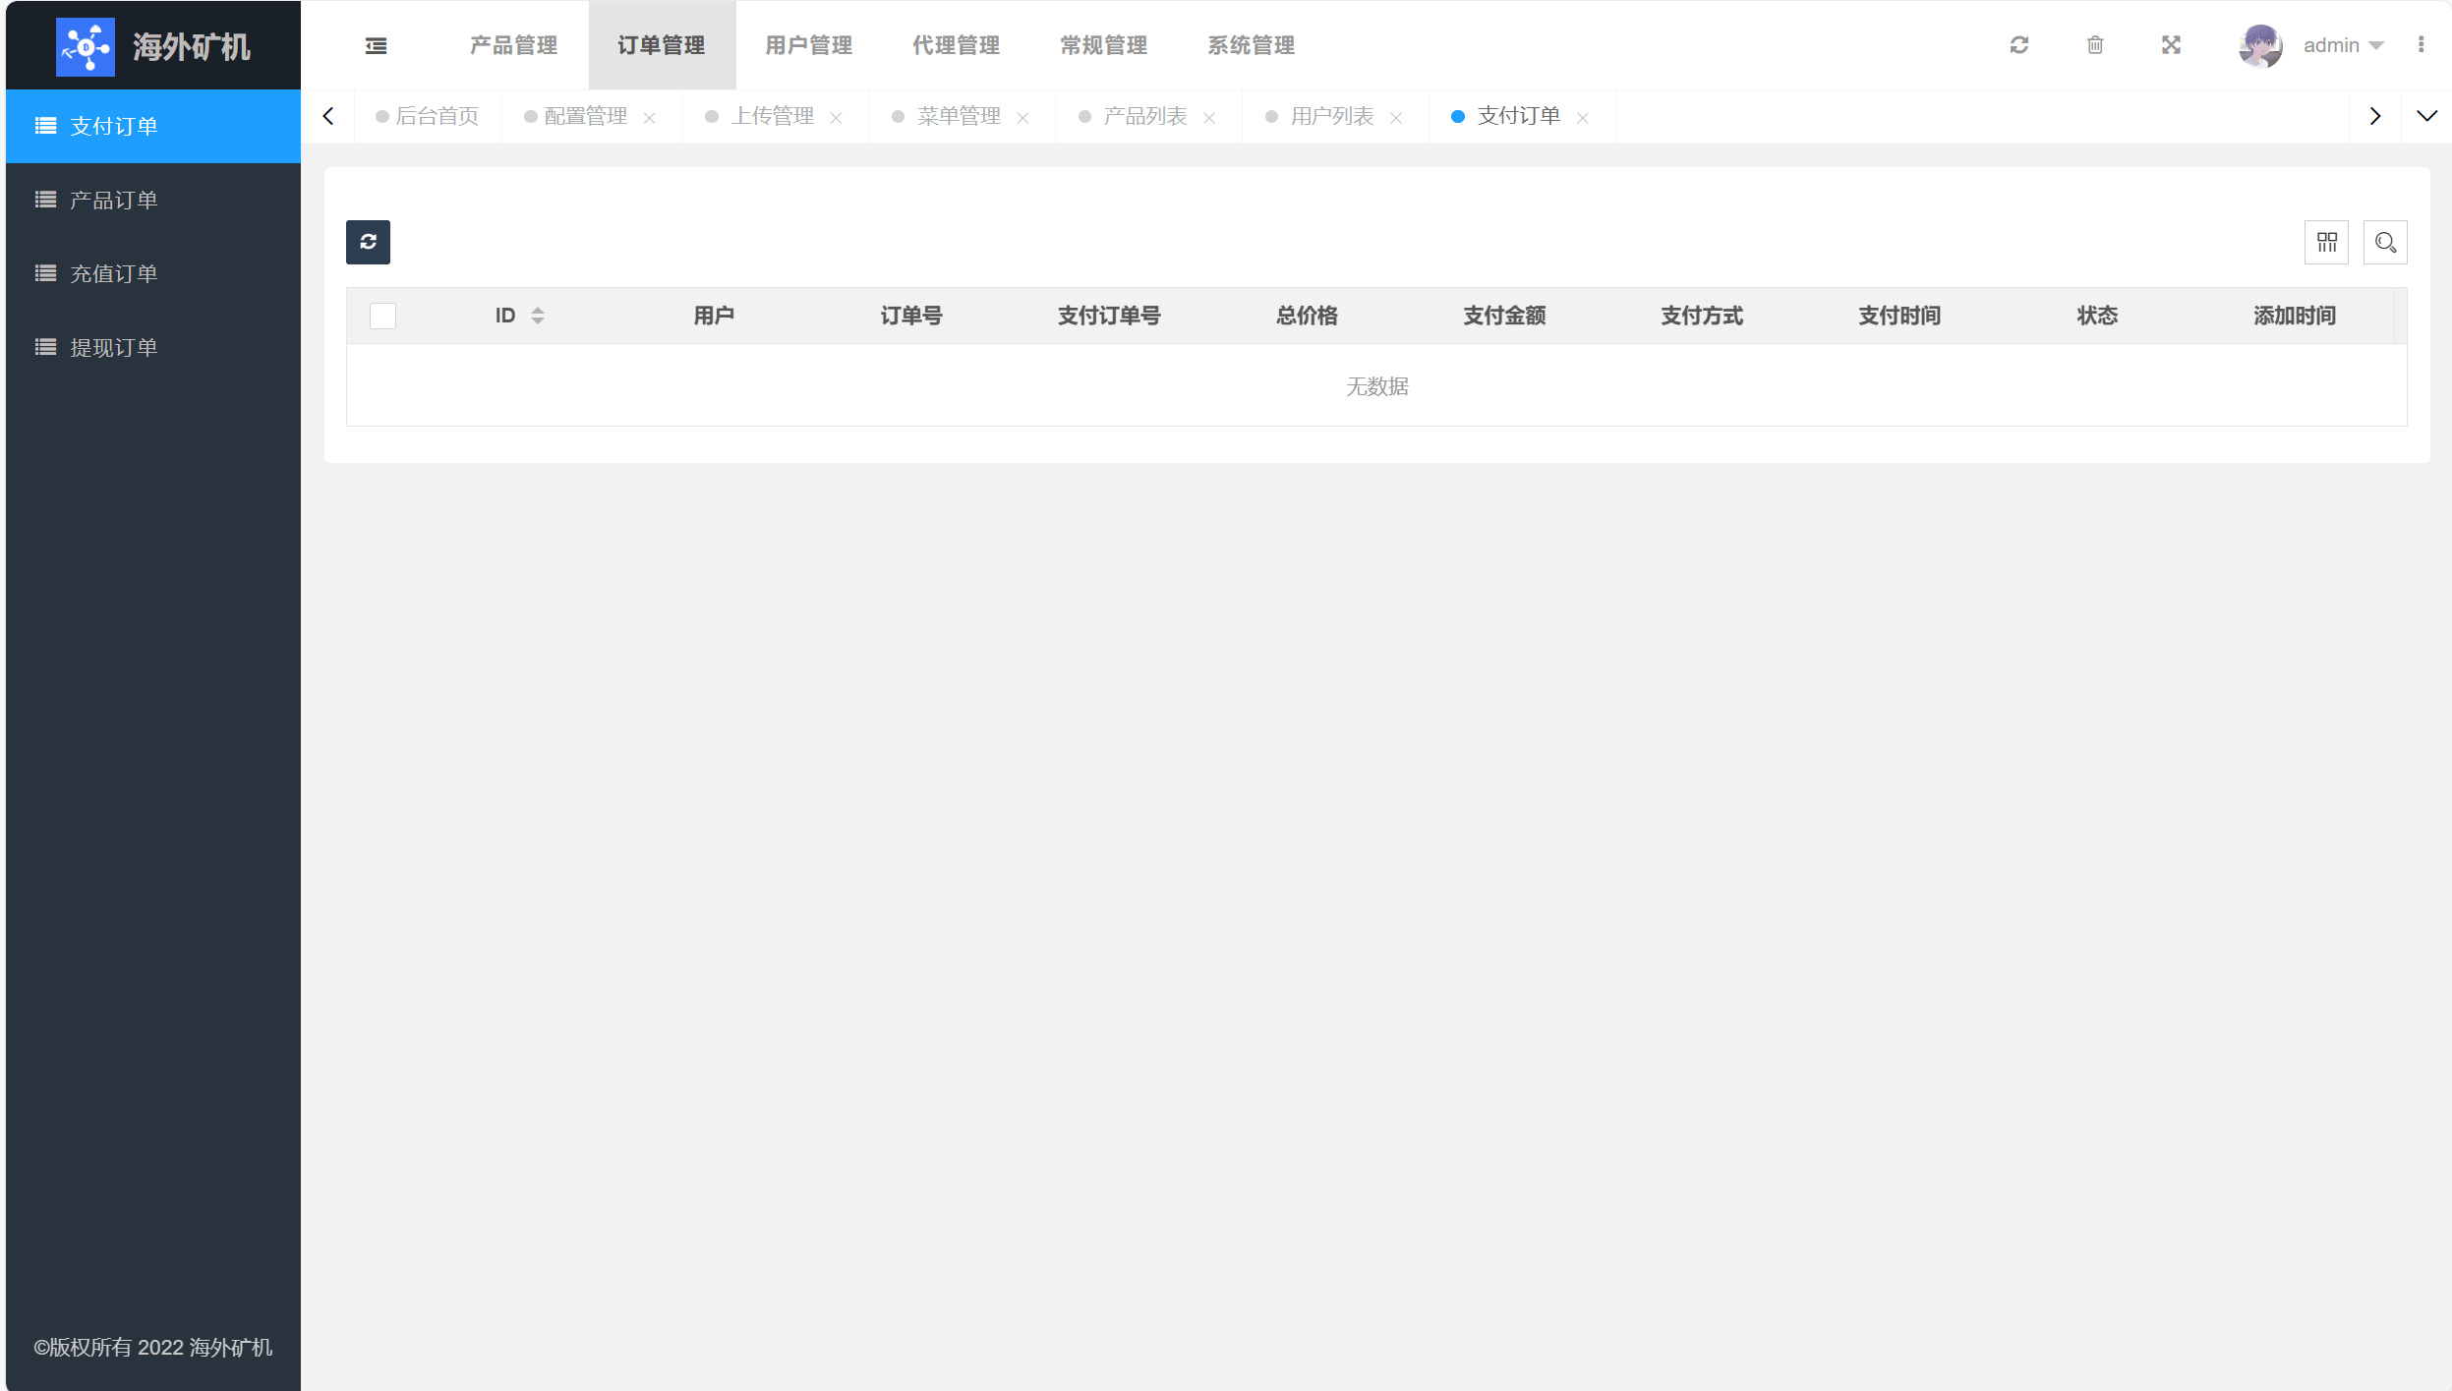Open the tab options chevron-down menu

coord(2426,116)
